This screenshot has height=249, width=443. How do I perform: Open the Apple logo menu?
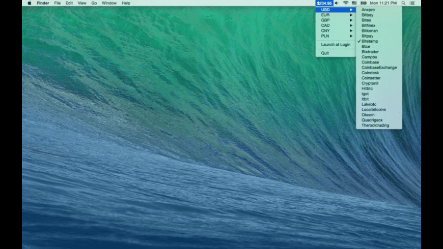click(x=29, y=3)
